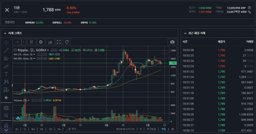
Task: Open MA 15 indicator settings
Action: 42,54
